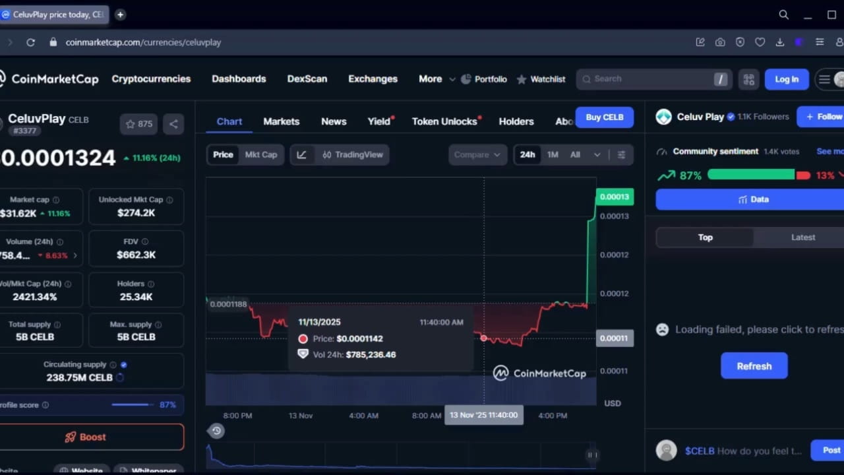This screenshot has width=844, height=475.
Task: Click the undo arrow below the chart
Action: [x=216, y=430]
